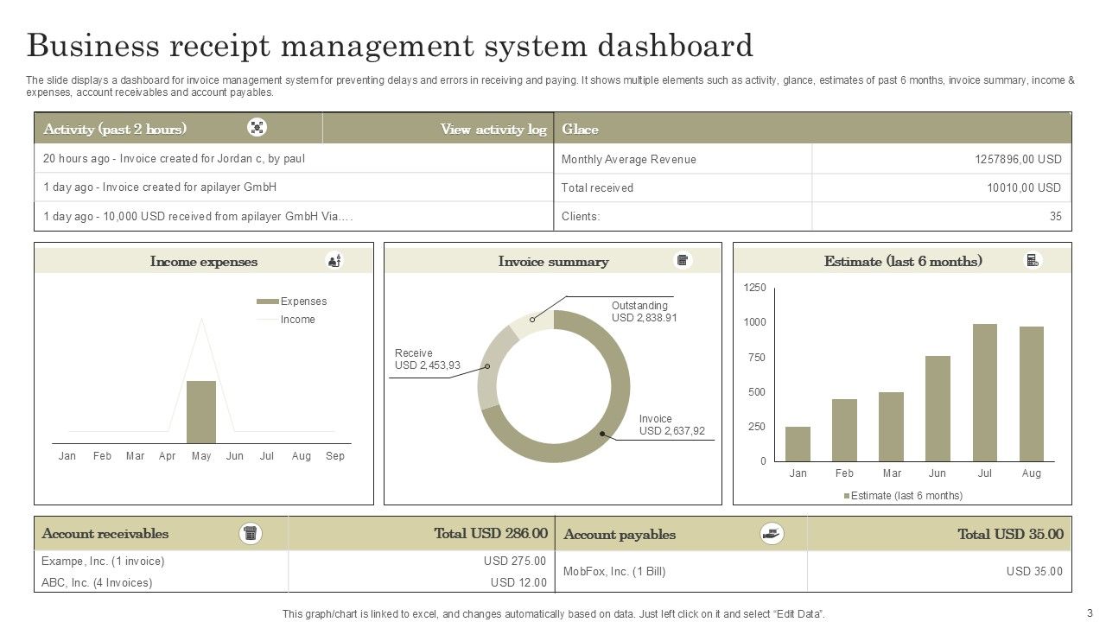Click the Estimate (last 6 months) legend
This screenshot has width=1106, height=622.
pyautogui.click(x=901, y=496)
